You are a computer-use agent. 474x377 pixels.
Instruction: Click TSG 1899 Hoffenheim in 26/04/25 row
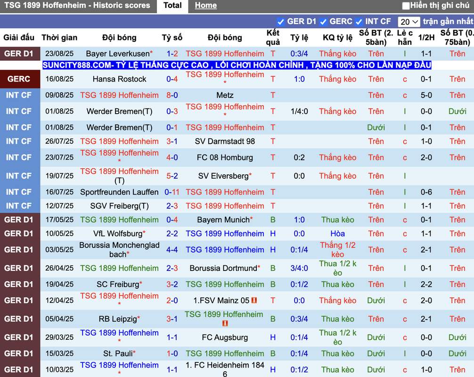click(119, 268)
